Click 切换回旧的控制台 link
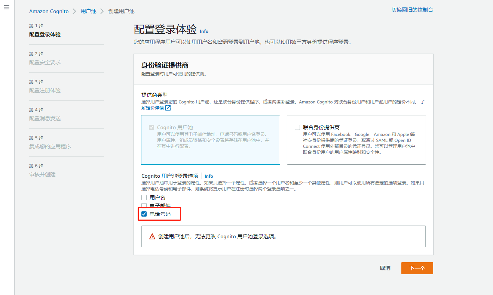The width and height of the screenshot is (493, 295). [x=412, y=10]
